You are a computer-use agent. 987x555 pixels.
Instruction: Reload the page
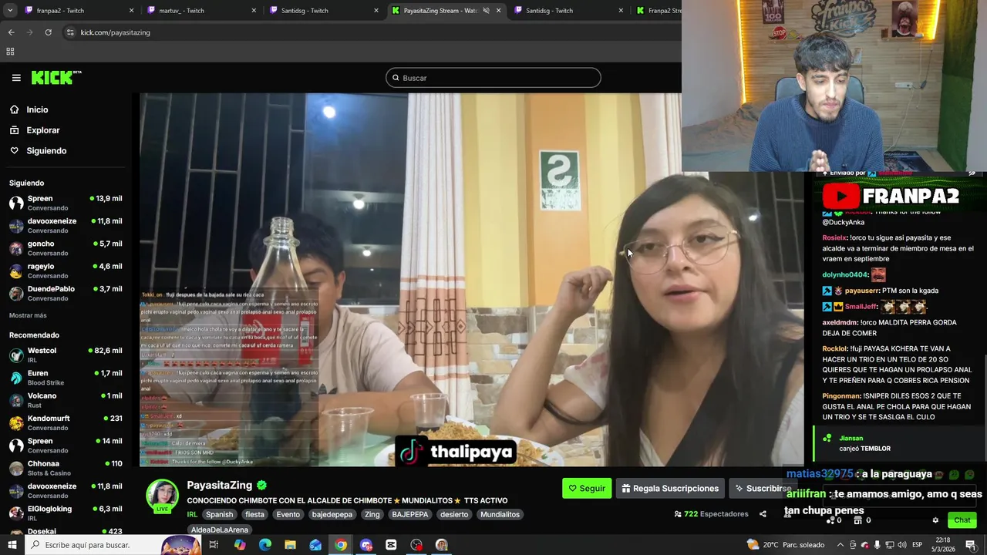[x=48, y=32]
